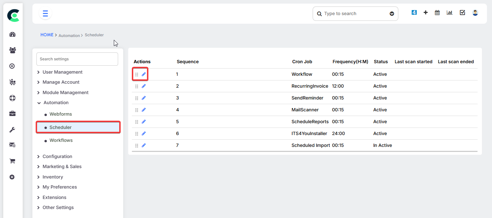Click the Automation breadcrumb link
The width and height of the screenshot is (492, 218).
point(69,36)
